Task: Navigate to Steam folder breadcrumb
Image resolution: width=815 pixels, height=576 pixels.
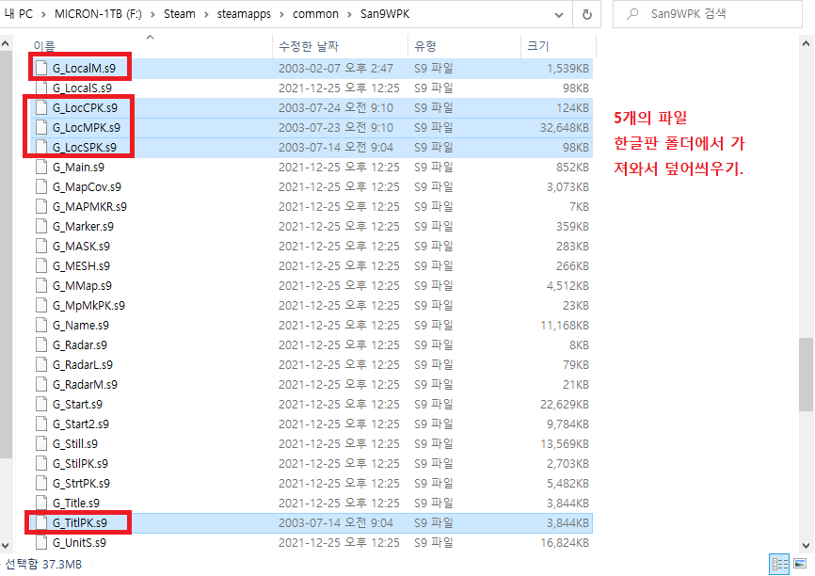Action: coord(180,14)
